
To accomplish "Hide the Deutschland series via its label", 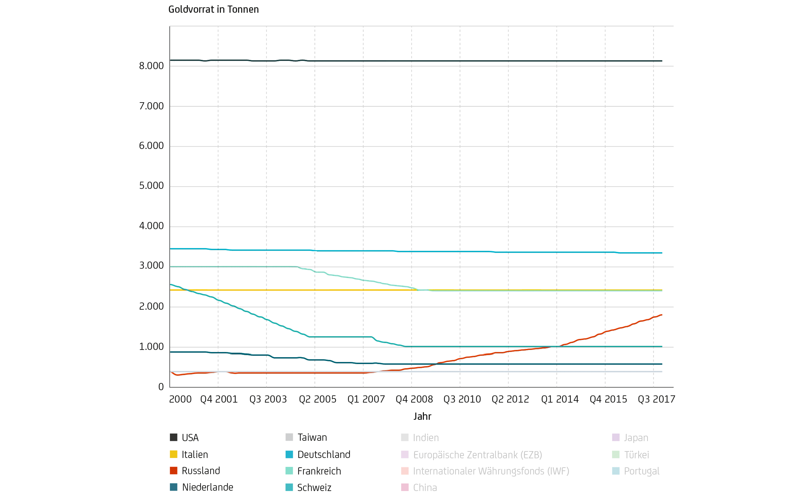I will coord(324,455).
